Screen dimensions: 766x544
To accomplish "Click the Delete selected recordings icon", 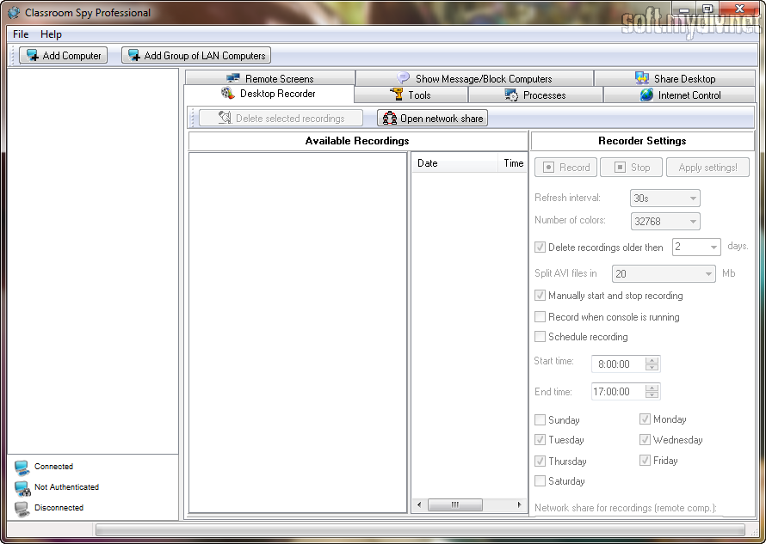I will click(x=225, y=118).
